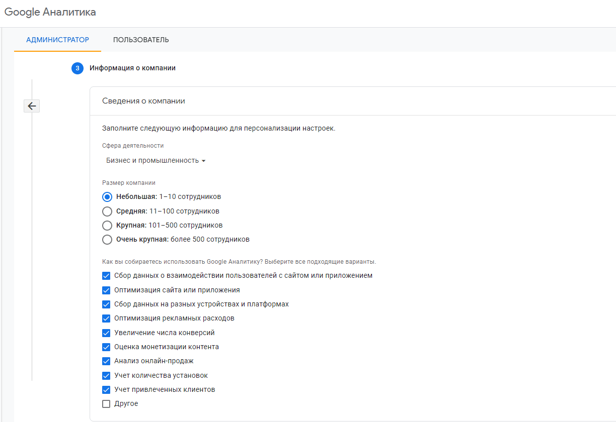Select Средняя 11–100 сотрудников option
Viewport: 616px width, 422px height.
[107, 211]
